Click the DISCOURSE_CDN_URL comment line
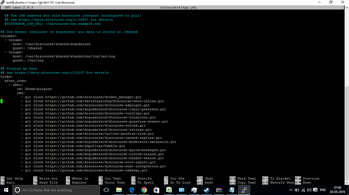This screenshot has height=195, width=349. (53, 24)
